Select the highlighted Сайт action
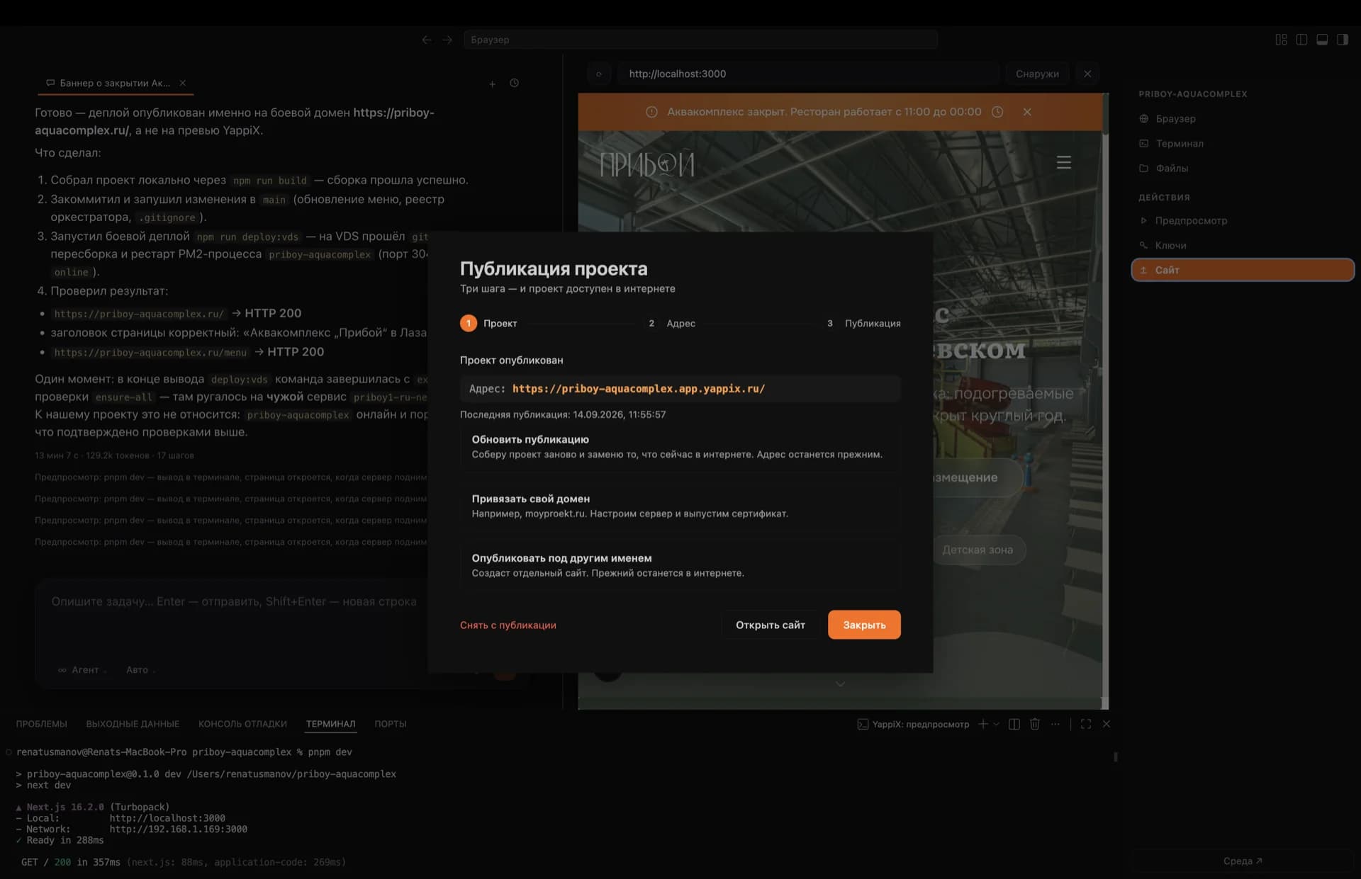 coord(1243,270)
